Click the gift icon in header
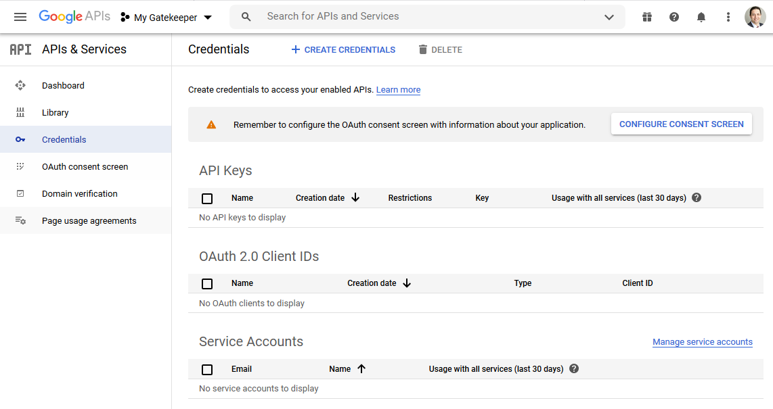The width and height of the screenshot is (773, 409). tap(647, 17)
